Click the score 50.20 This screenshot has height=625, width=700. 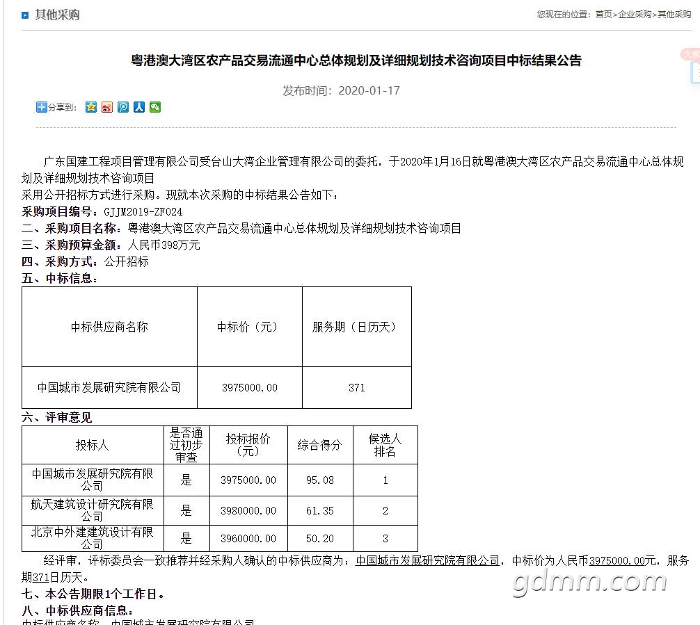319,539
